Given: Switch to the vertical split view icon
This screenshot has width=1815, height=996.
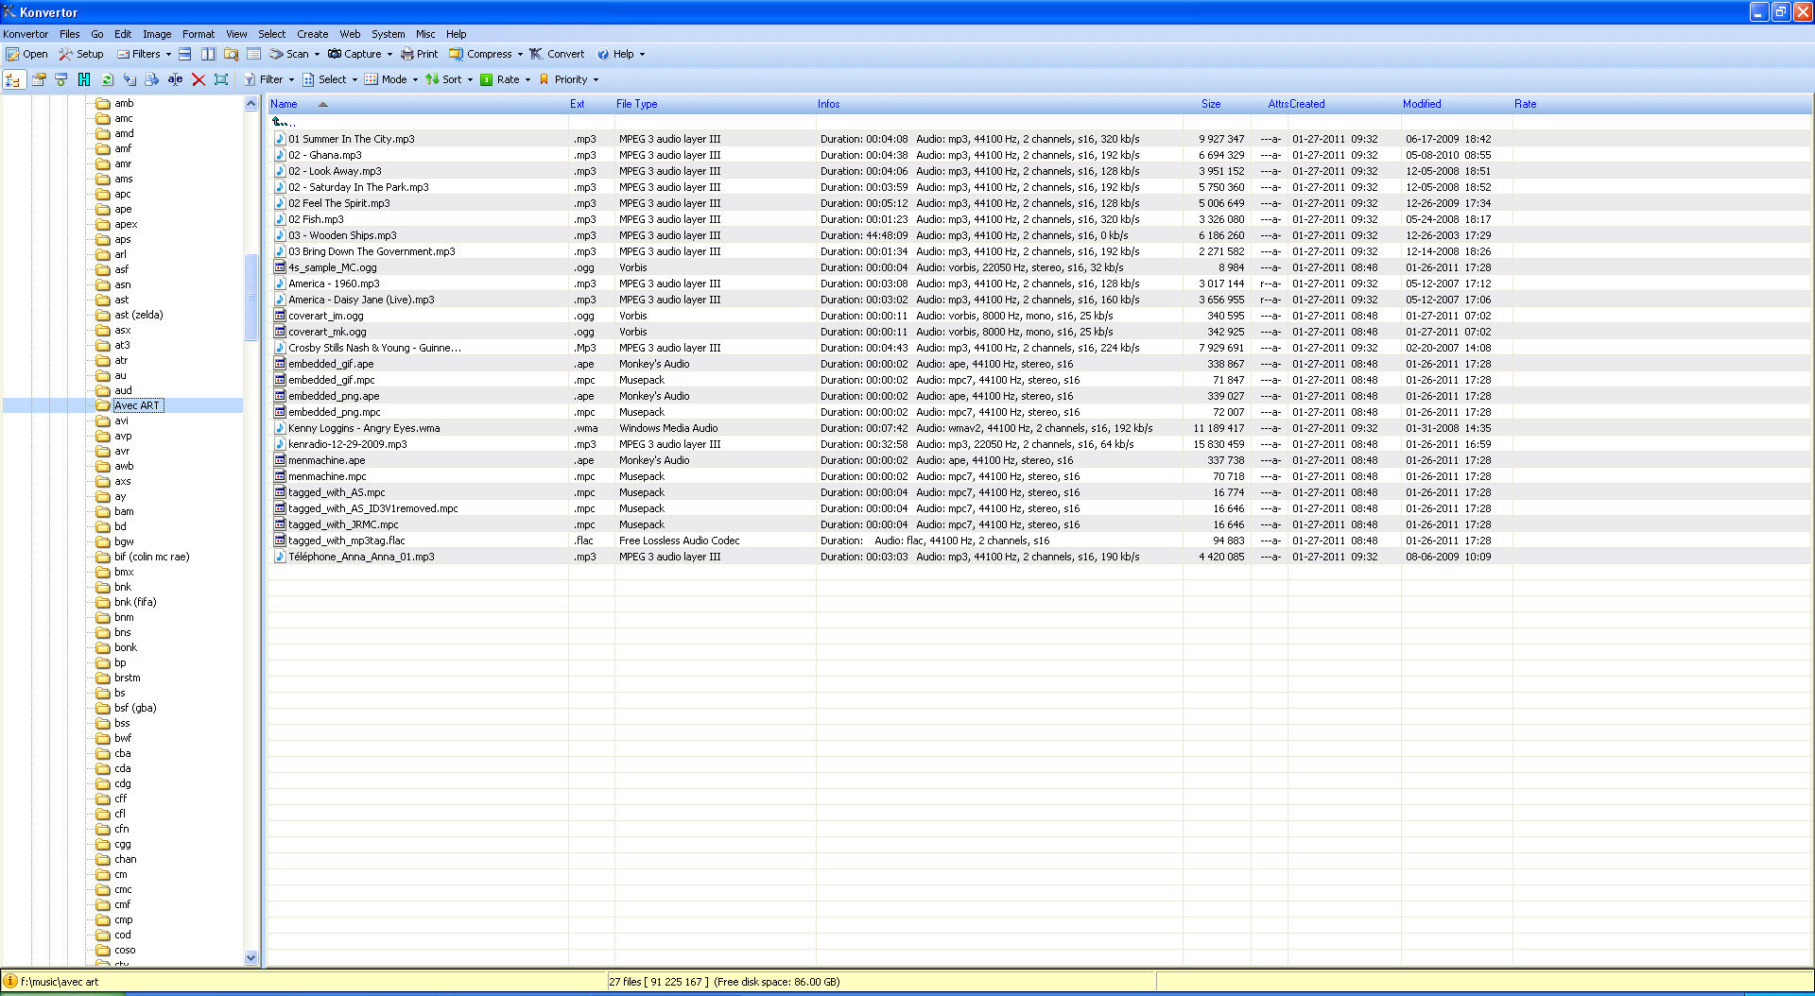Looking at the screenshot, I should pos(208,54).
